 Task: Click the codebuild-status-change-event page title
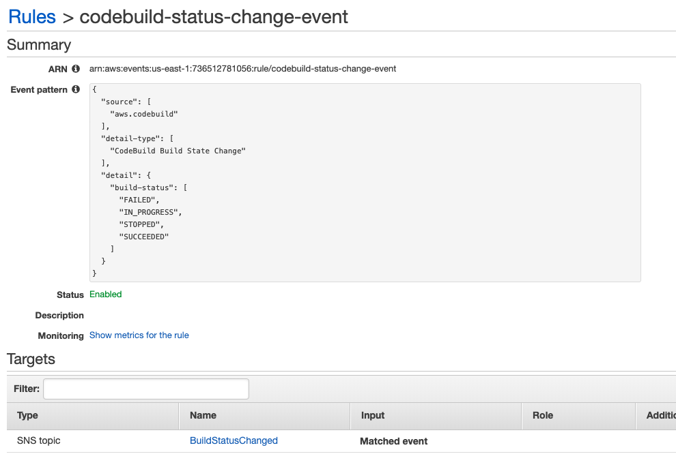pyautogui.click(x=214, y=17)
